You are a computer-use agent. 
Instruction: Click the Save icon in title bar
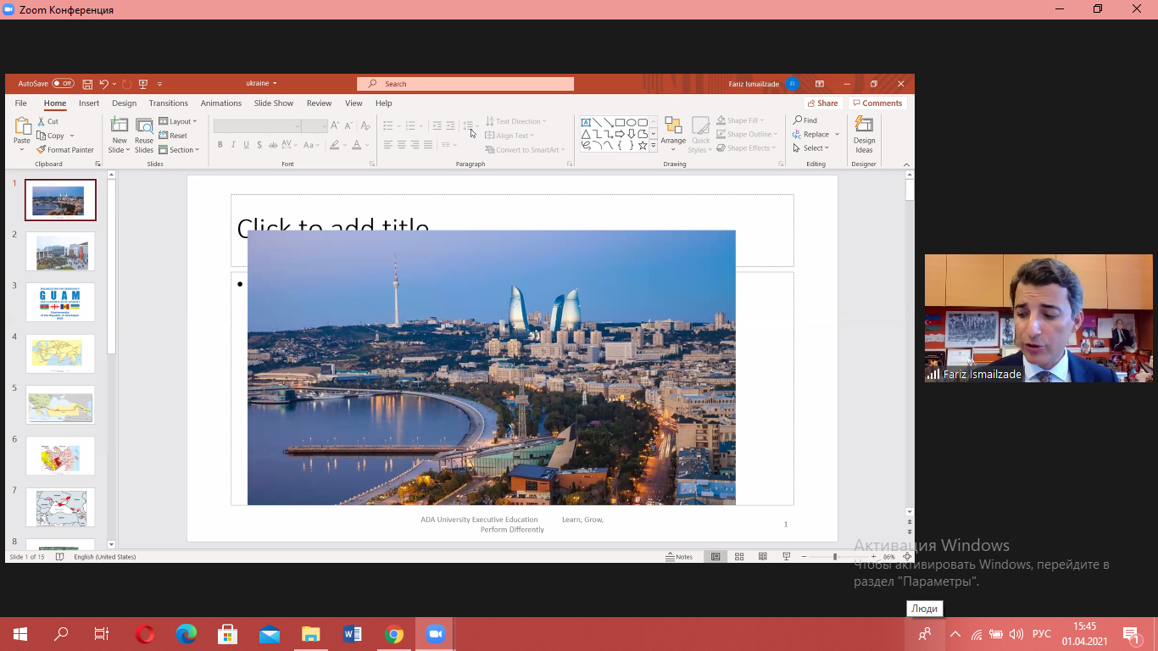click(x=87, y=84)
